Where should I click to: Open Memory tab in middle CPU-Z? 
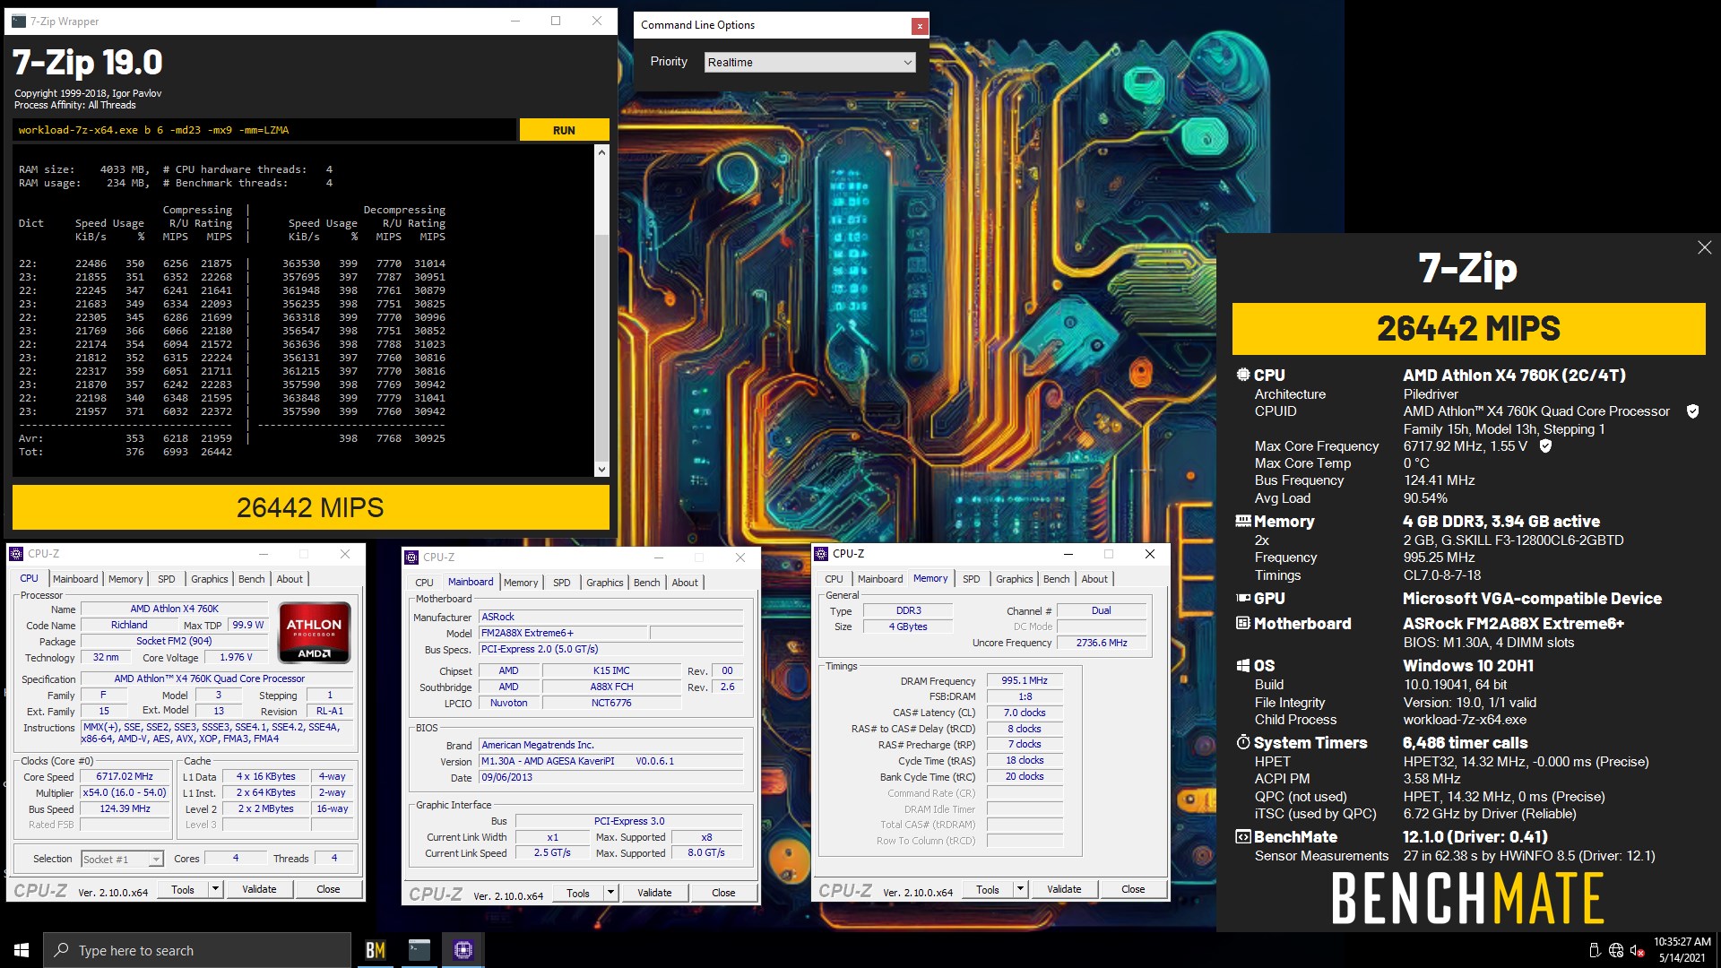tap(521, 583)
